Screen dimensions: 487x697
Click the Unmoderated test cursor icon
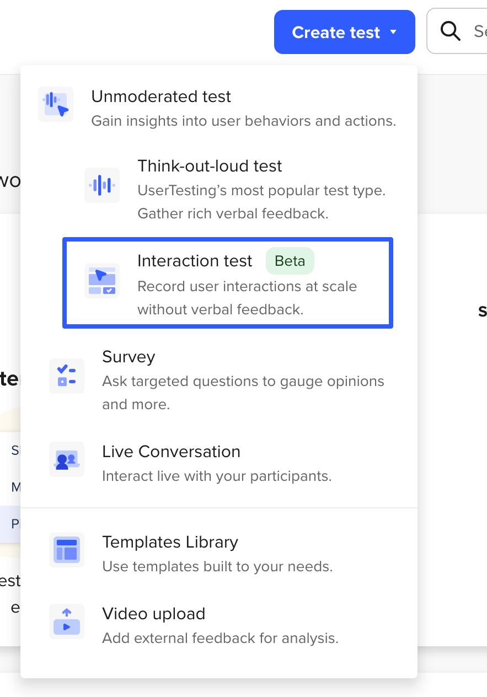tap(56, 104)
